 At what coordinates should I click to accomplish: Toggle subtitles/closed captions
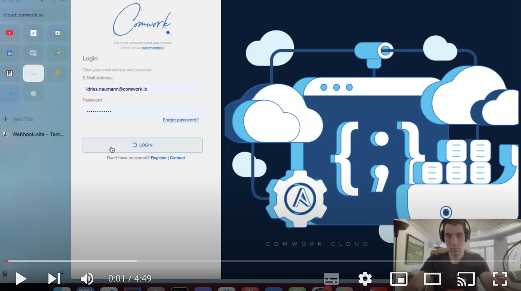pos(331,279)
